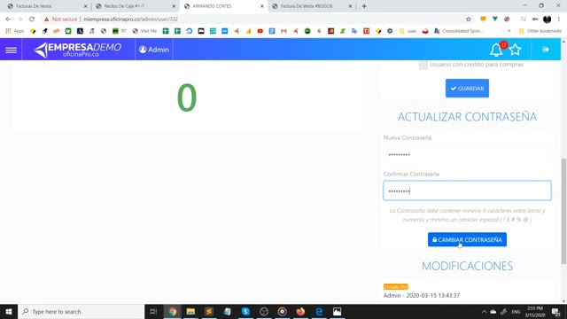Close the 'Recibo De Caja #1-7' tab
Viewport: 567px width, 319px height.
[x=174, y=6]
